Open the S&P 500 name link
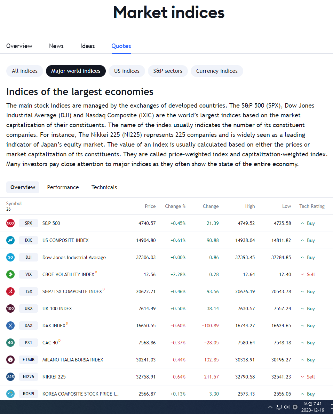This screenshot has width=333, height=414. [x=51, y=223]
